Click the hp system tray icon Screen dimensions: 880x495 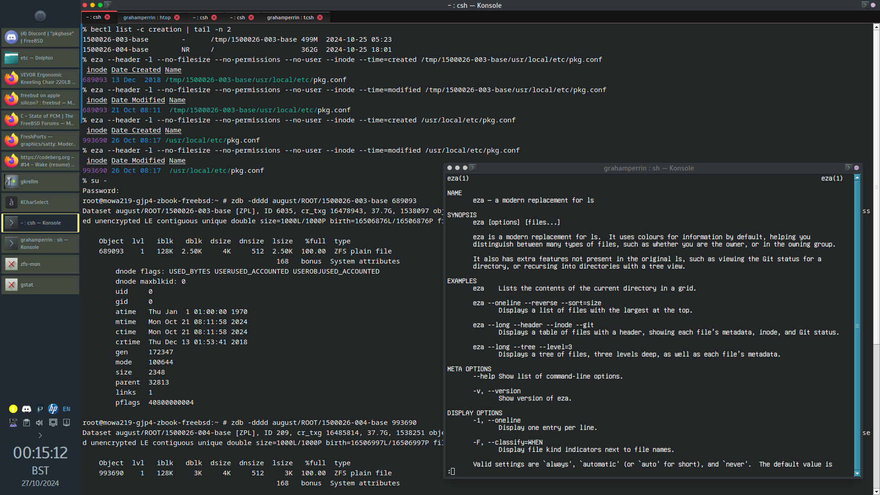53,409
